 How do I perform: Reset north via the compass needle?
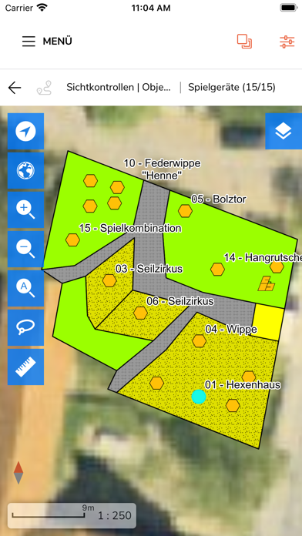tap(18, 473)
